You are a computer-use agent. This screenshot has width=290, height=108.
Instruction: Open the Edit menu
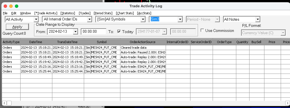pos(14,13)
